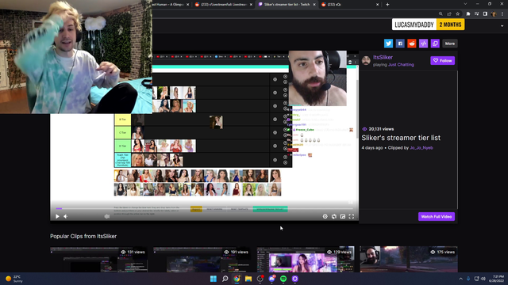
Task: Play the Sliker tier list clip
Action: (x=57, y=216)
